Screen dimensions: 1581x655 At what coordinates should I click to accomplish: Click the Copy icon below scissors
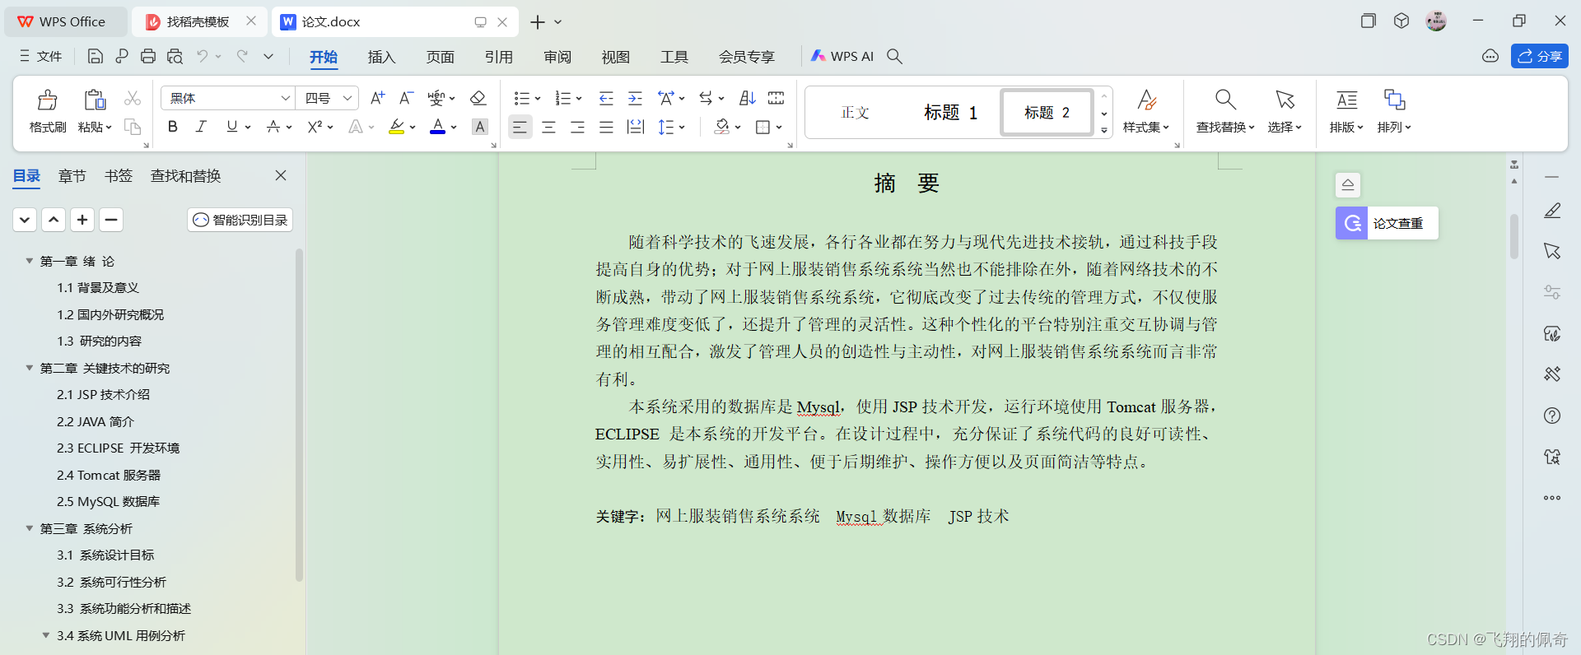click(x=132, y=127)
